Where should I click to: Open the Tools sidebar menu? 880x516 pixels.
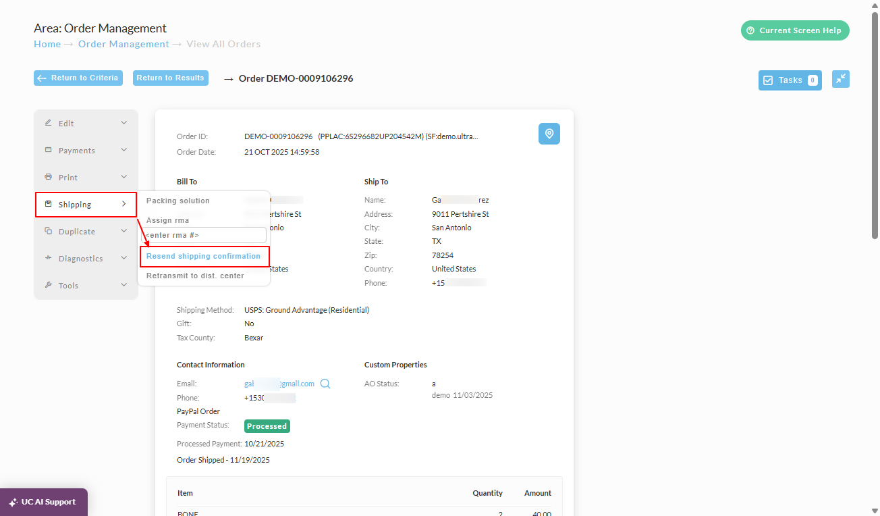coord(86,285)
